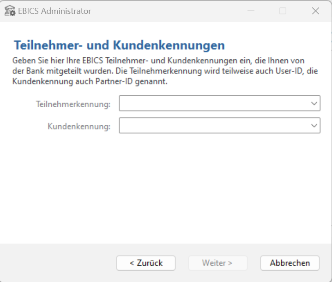Click the 'EBICS Administrator' title bar text
Image resolution: width=332 pixels, height=282 pixels.
pos(54,11)
